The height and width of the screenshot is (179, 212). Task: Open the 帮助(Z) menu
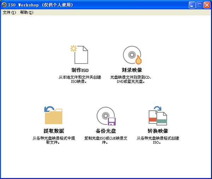tap(26, 12)
